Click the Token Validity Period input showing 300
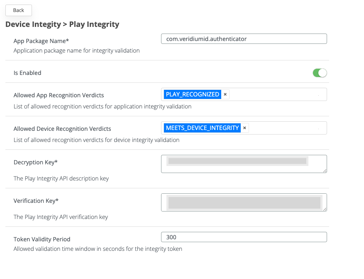364x279 pixels. tap(244, 237)
